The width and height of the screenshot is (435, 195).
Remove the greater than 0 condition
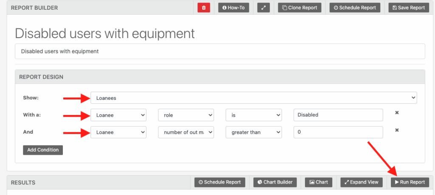click(397, 130)
